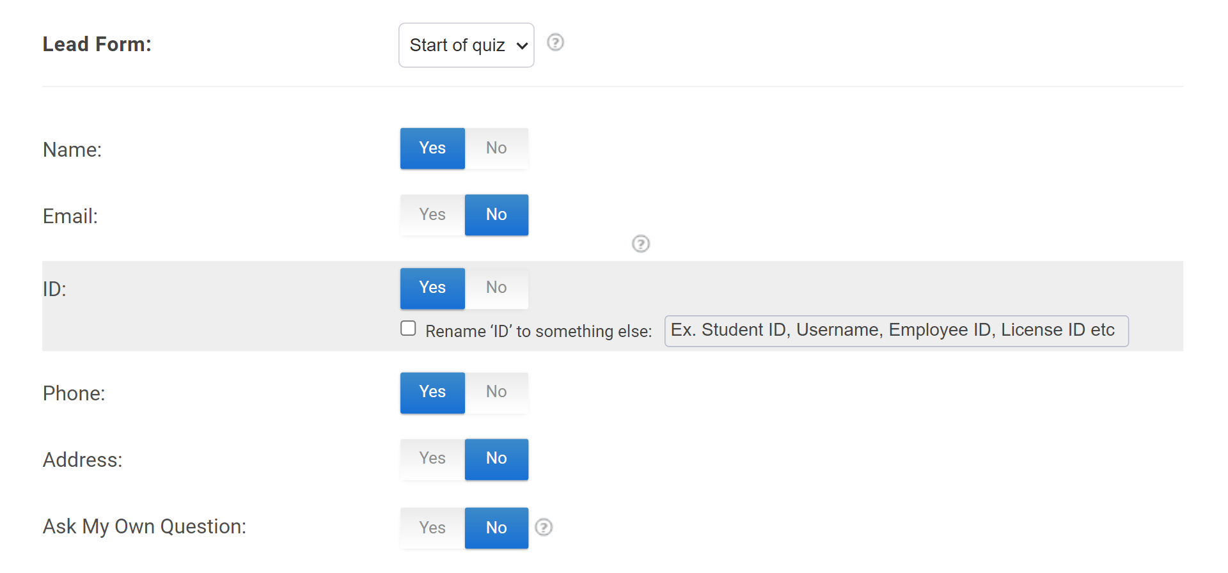Enable the Email field with Yes
The height and width of the screenshot is (573, 1228).
click(x=432, y=215)
